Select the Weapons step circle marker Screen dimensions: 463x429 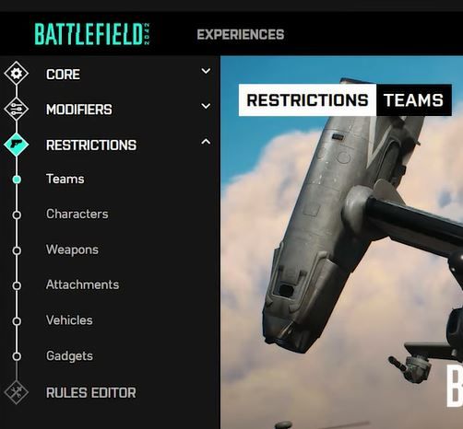tap(17, 250)
